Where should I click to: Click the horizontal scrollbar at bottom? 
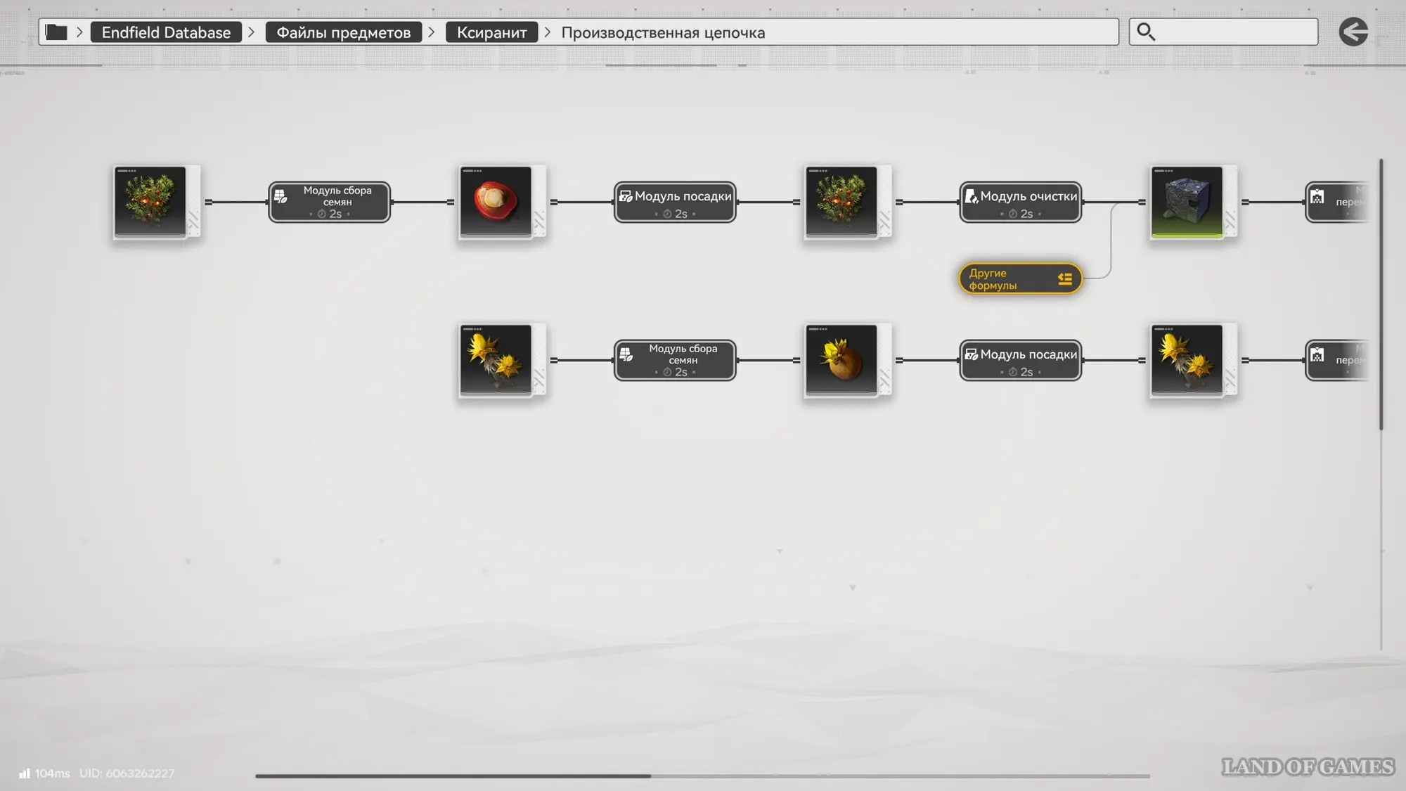[453, 776]
